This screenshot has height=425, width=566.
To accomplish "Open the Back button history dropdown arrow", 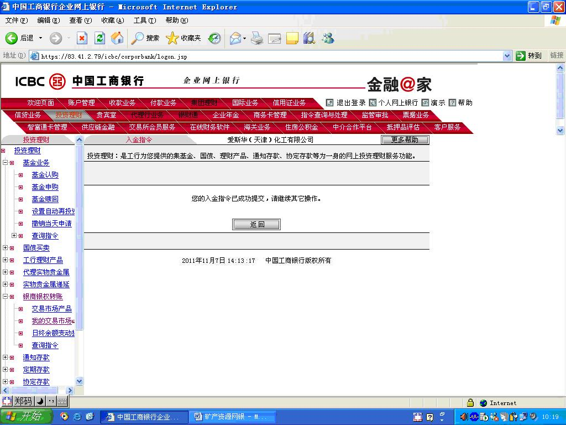I will click(40, 38).
